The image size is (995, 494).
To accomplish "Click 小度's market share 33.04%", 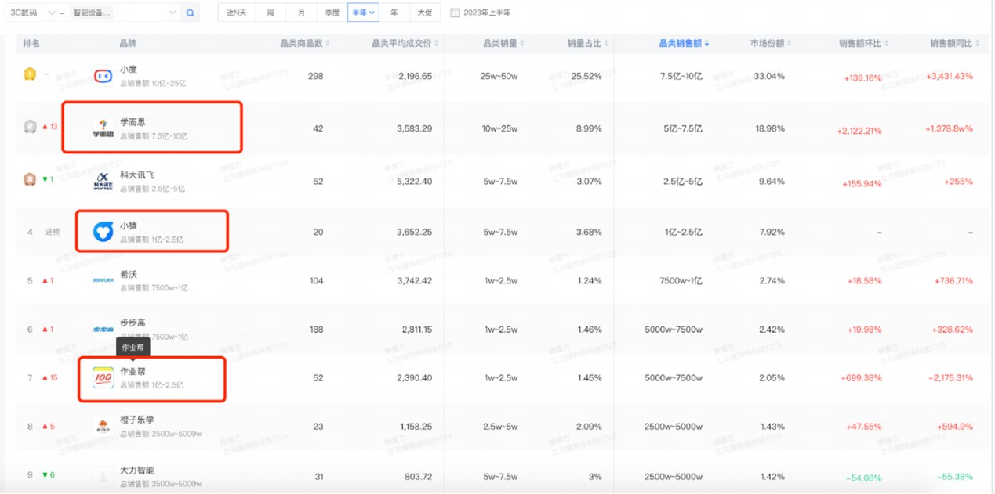I will point(769,76).
